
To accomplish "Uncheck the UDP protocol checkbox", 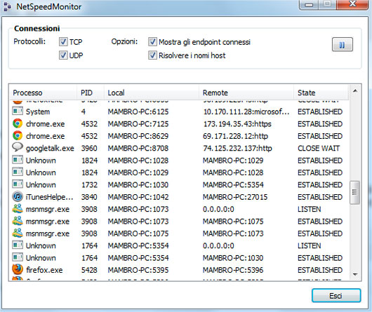I will (63, 55).
